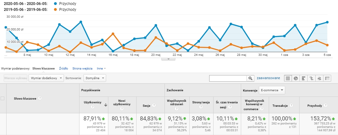Sort by Użytkownicy column header
This screenshot has height=135, width=338.
coord(92,102)
